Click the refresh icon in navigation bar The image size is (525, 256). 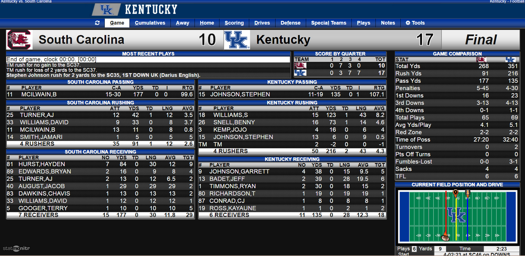(x=97, y=23)
